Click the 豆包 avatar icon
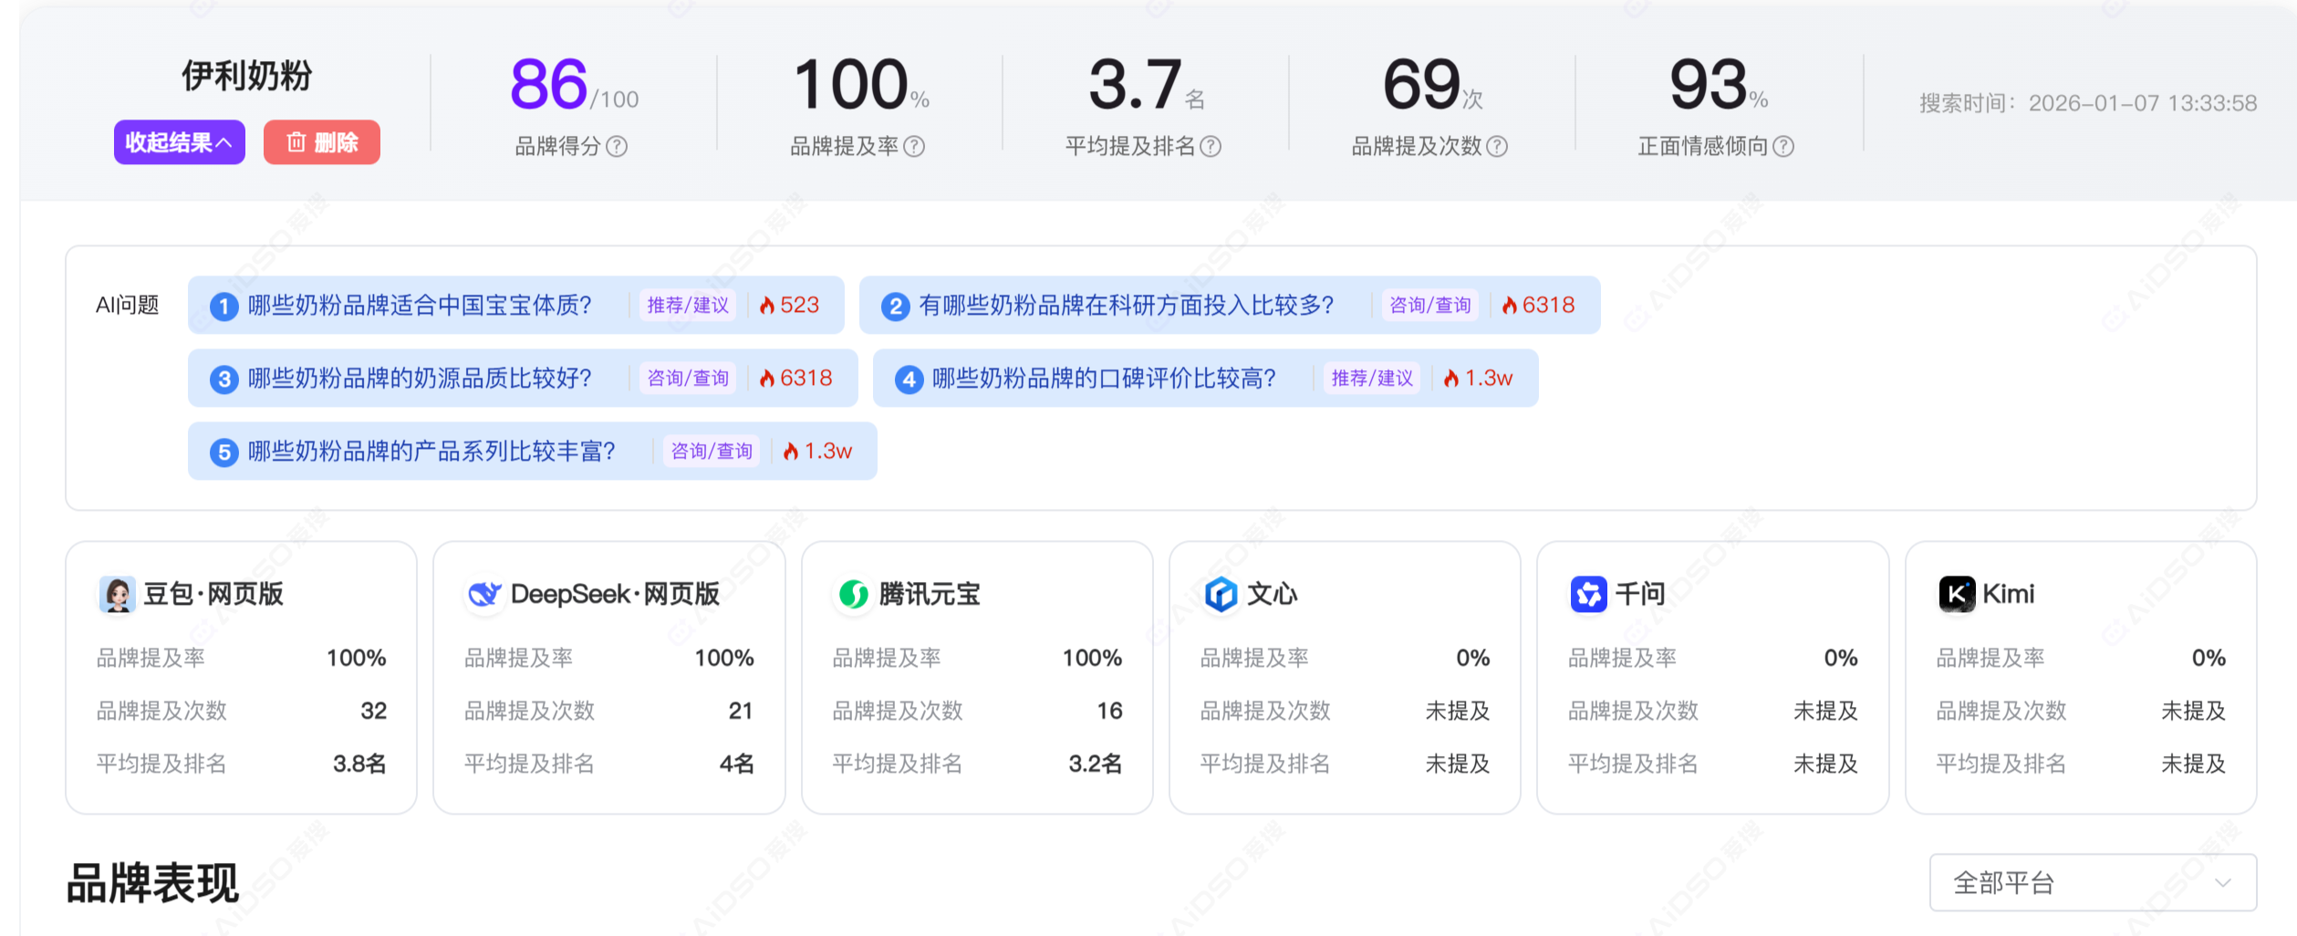The width and height of the screenshot is (2297, 936). [x=117, y=595]
